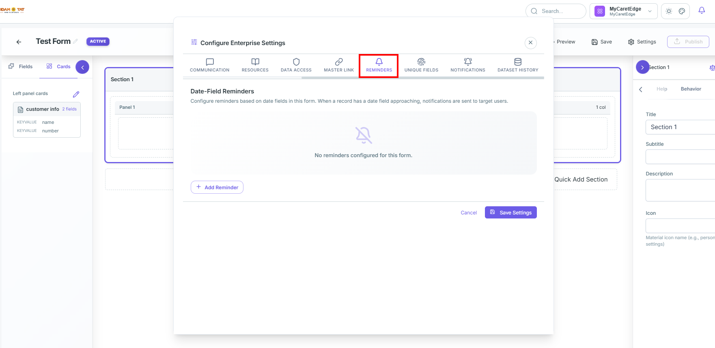Click the Add Reminder button
The image size is (715, 348).
click(x=217, y=187)
